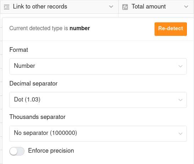The image size is (194, 164).
Task: Open the Thousands separator dropdown
Action: pos(98,133)
